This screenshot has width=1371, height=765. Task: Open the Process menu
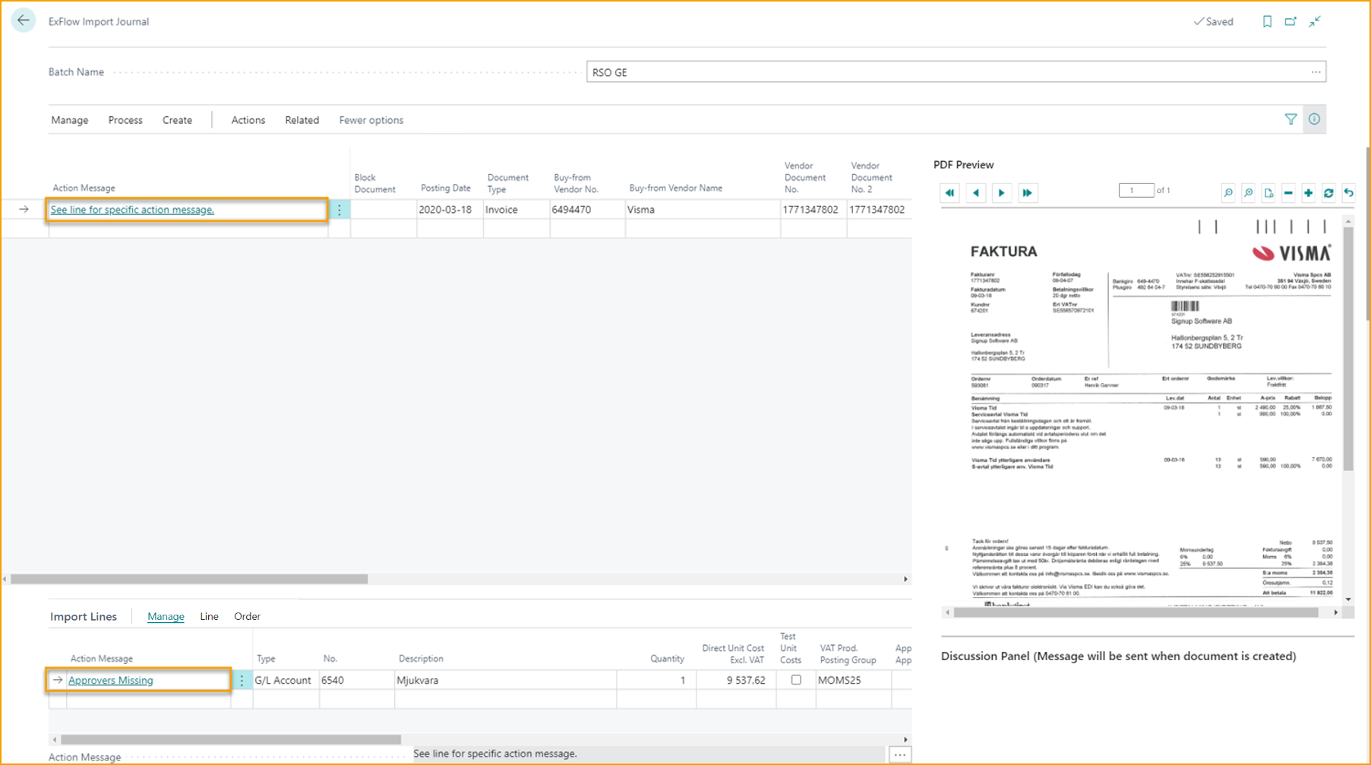point(125,120)
